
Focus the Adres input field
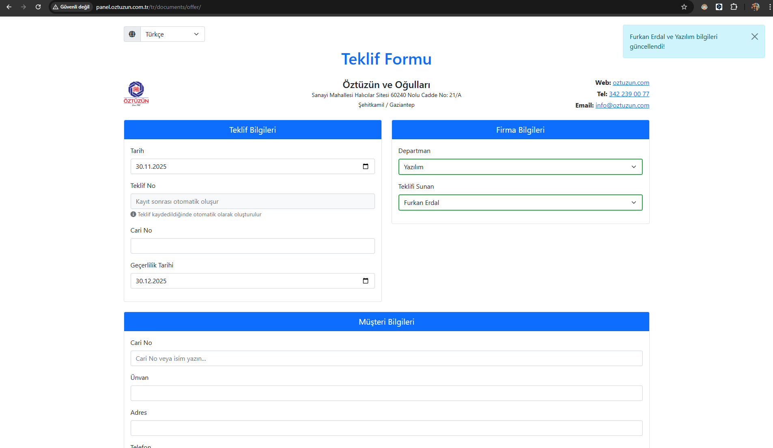386,428
